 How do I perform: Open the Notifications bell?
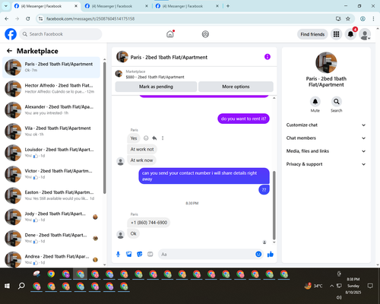pos(350,34)
